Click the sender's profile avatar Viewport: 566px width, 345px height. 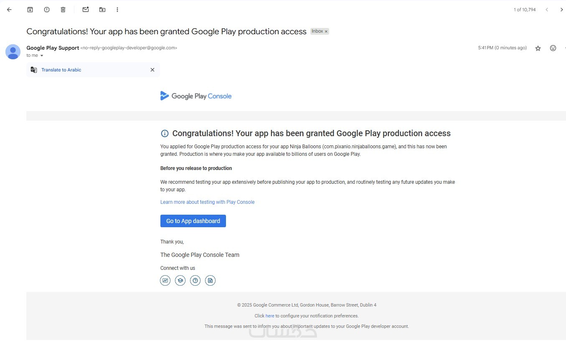coord(13,52)
